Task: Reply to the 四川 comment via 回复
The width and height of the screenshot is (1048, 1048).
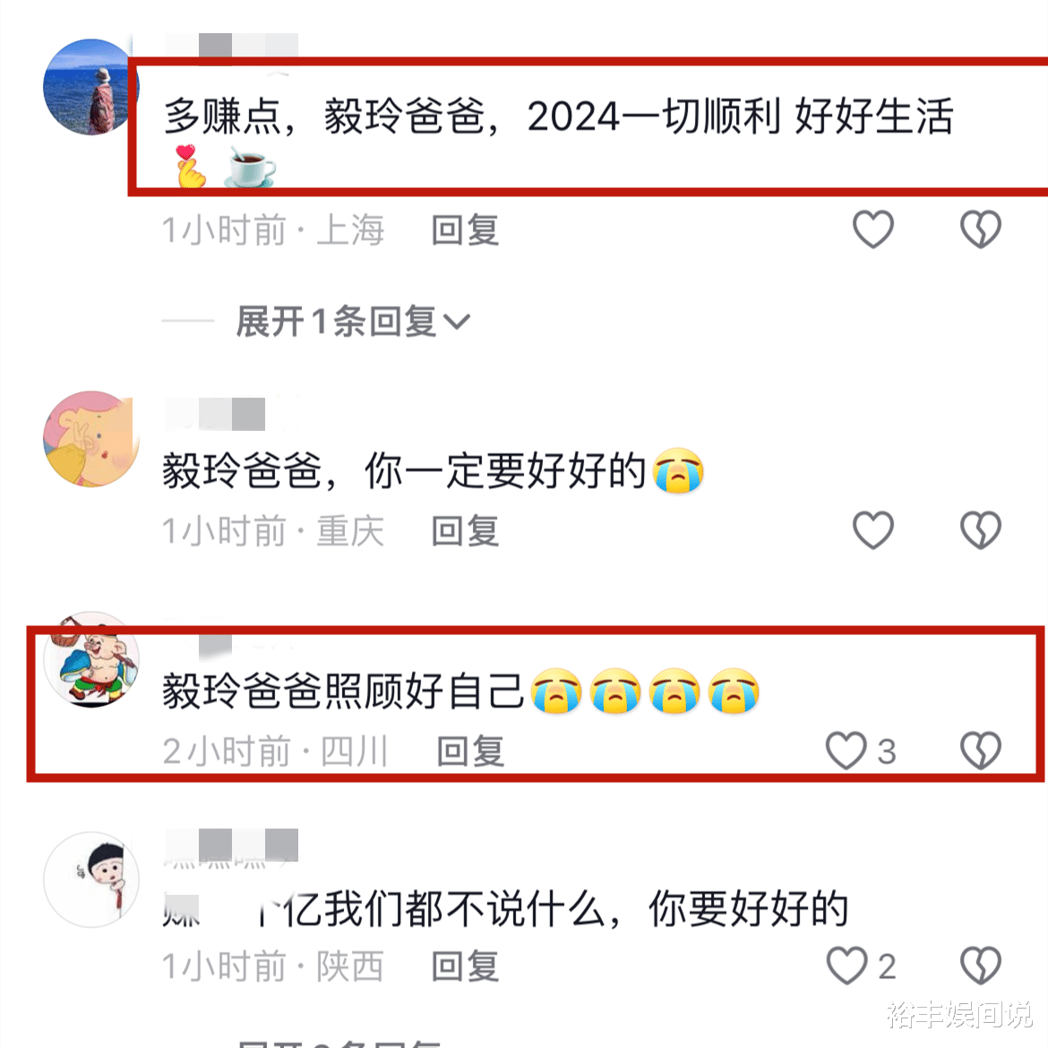Action: point(470,752)
